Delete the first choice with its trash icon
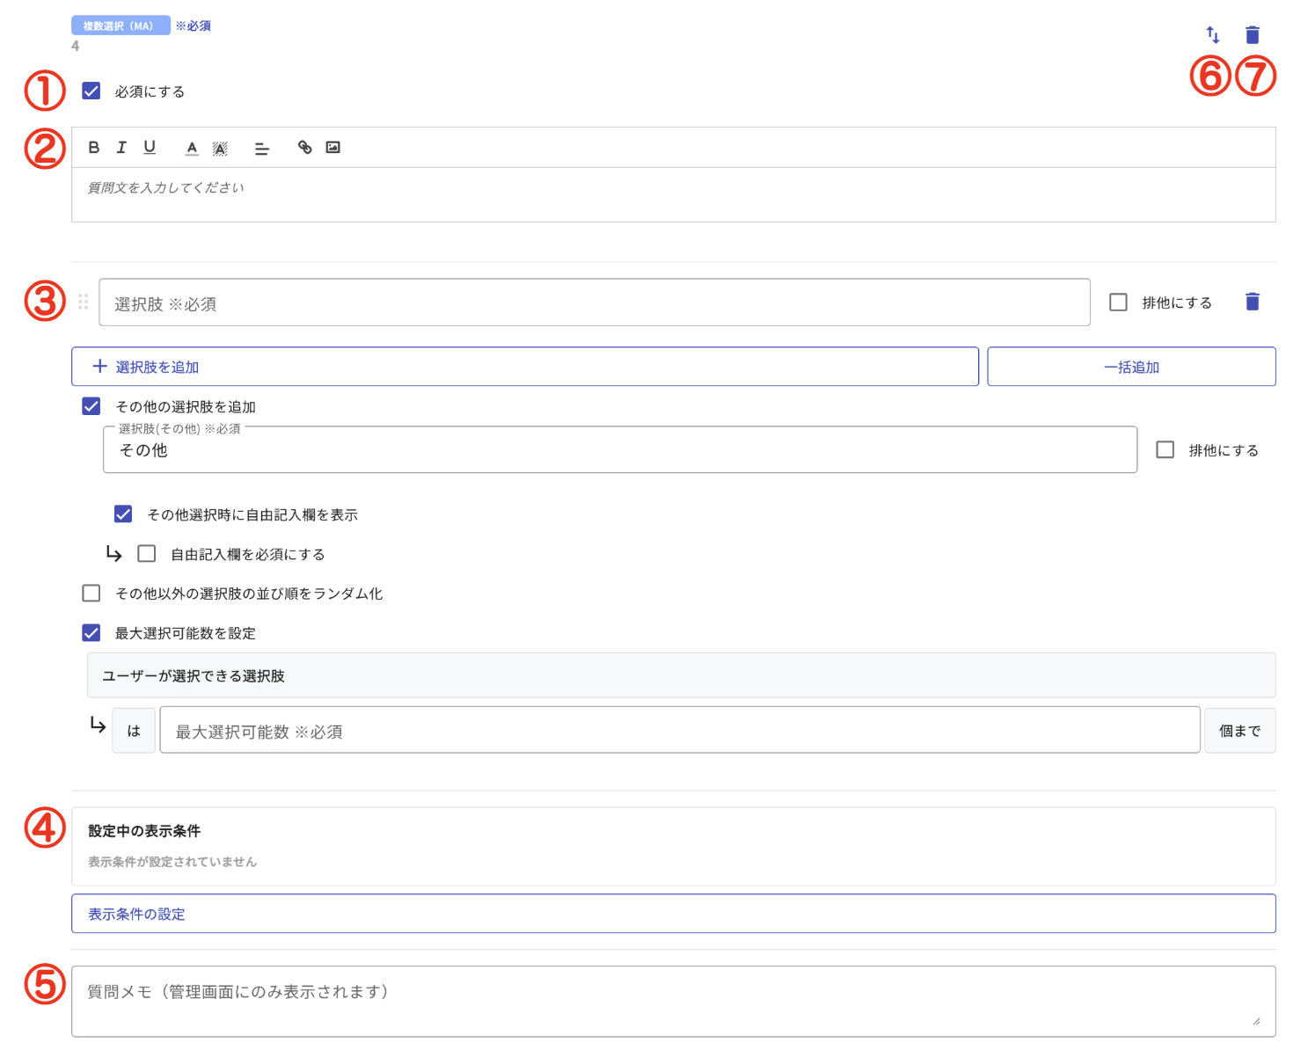 click(1252, 302)
